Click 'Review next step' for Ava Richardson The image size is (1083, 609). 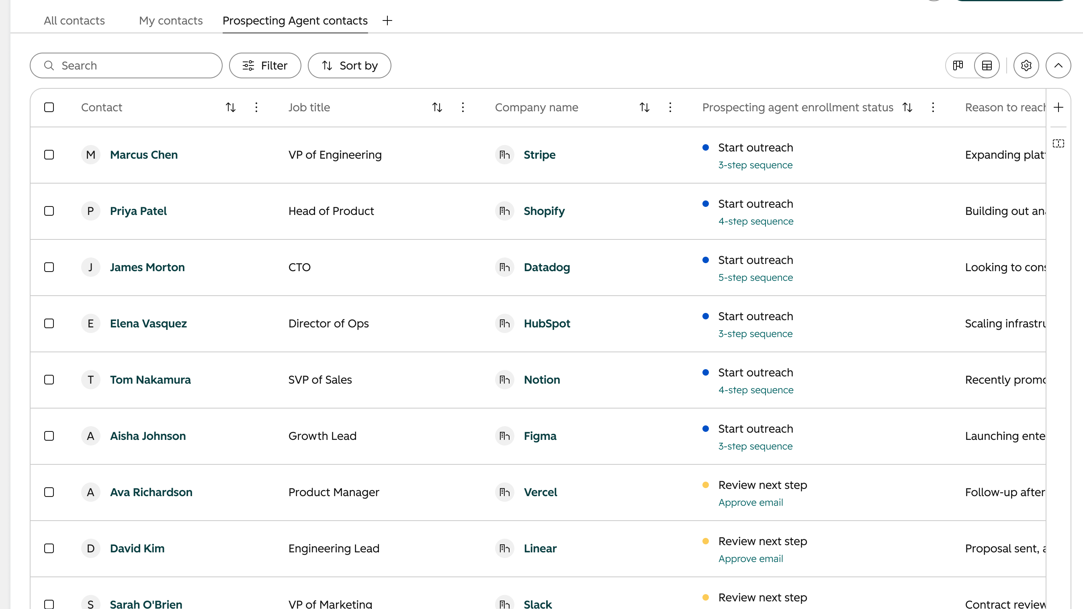(x=763, y=485)
